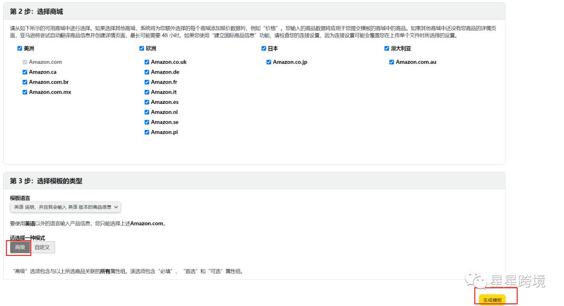This screenshot has width=564, height=306.
Task: Uncheck the Amazon.ca checkbox
Action: [x=24, y=72]
